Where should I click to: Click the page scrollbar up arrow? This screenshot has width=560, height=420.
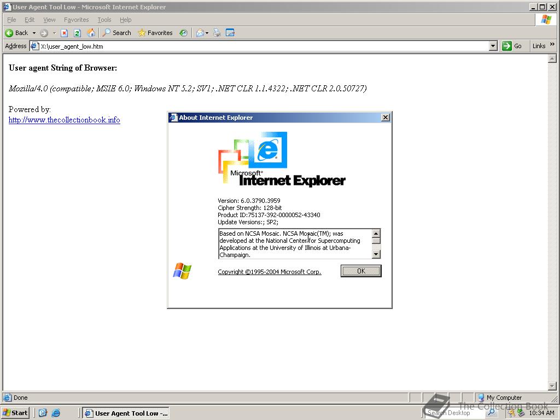tap(552, 58)
